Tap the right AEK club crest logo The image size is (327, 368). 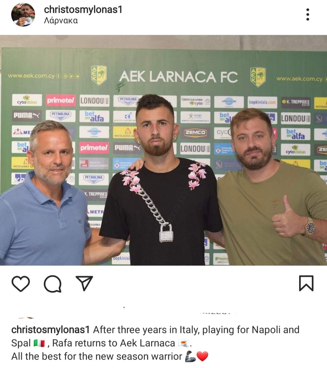258,77
